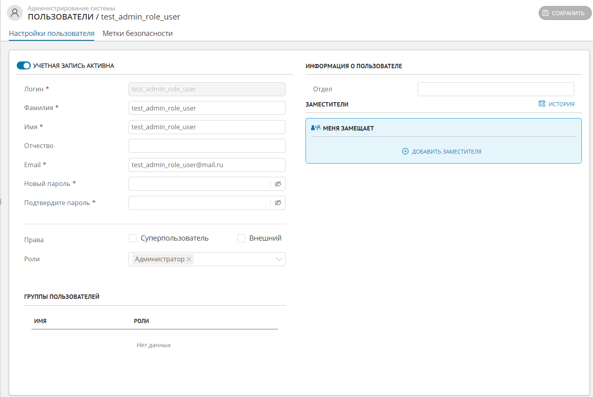Click the Email input field
Viewport: 593px width, 397px height.
click(207, 165)
